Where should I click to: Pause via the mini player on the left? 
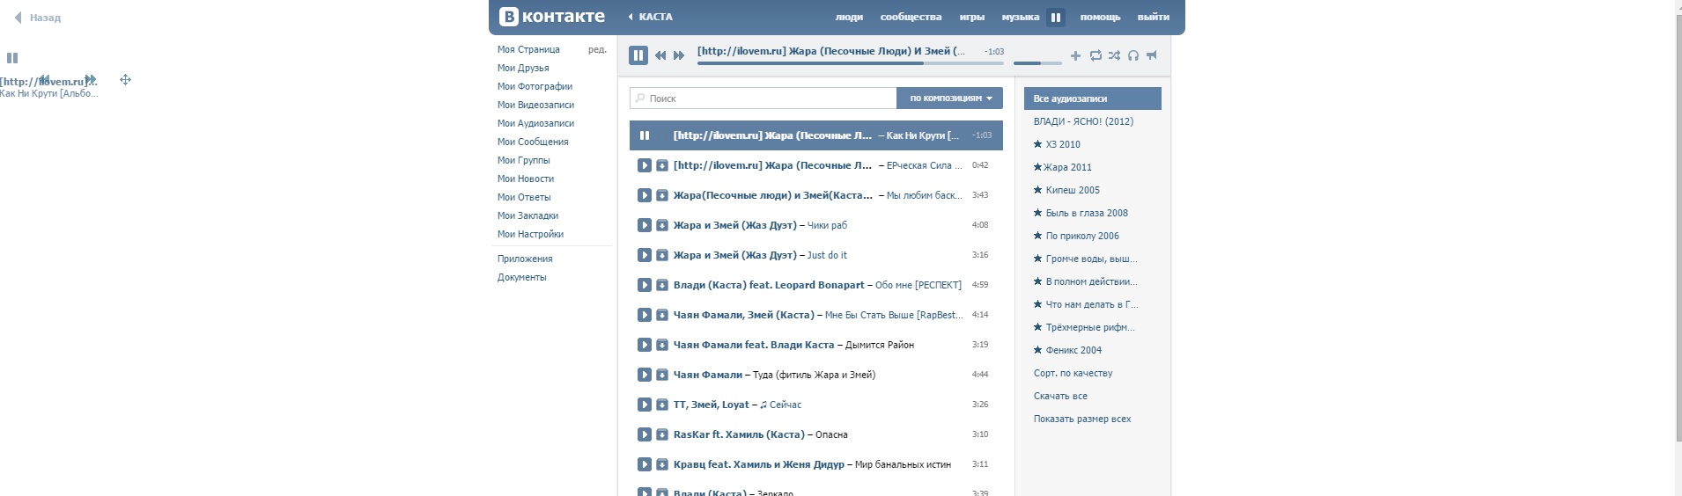tap(12, 58)
